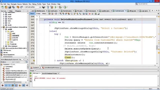Switch to the Design view button
The height and width of the screenshot is (90, 160).
38,13
